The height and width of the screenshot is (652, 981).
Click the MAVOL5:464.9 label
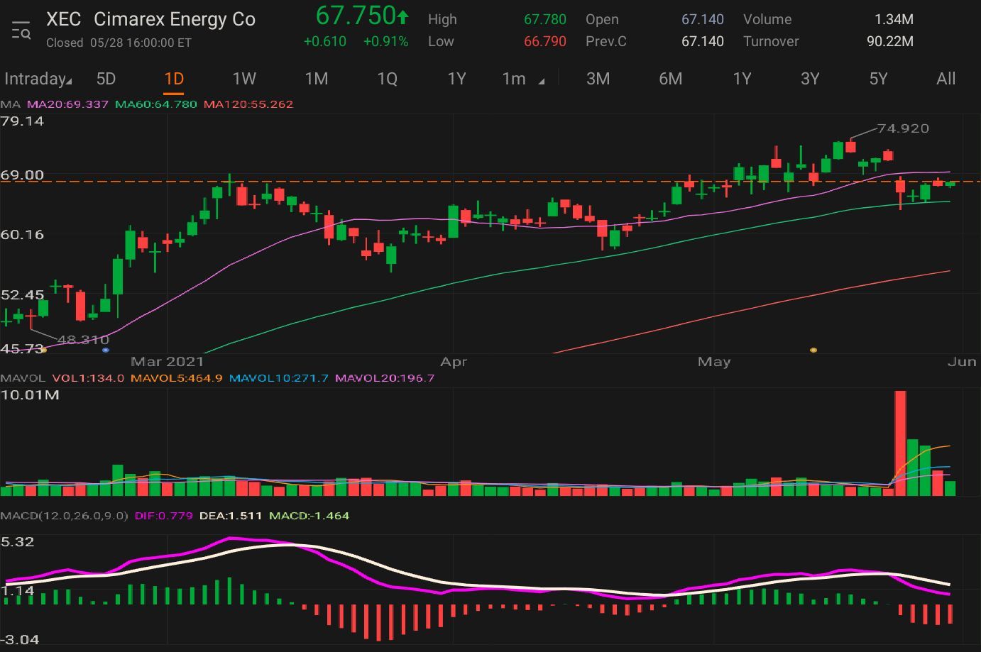(176, 378)
